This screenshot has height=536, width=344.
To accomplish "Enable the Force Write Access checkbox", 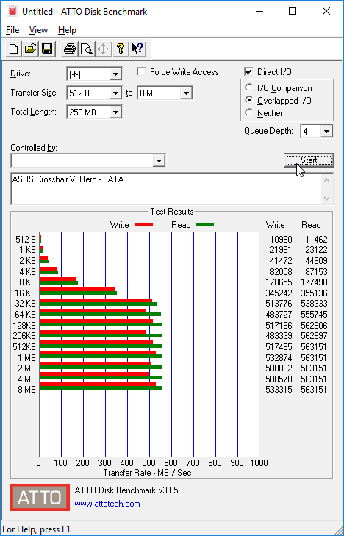I will tap(140, 72).
